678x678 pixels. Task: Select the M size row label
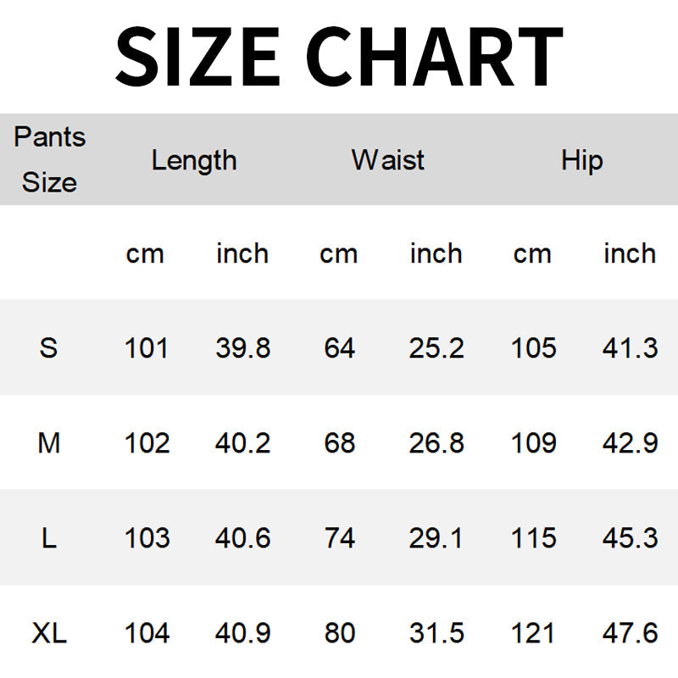point(49,442)
